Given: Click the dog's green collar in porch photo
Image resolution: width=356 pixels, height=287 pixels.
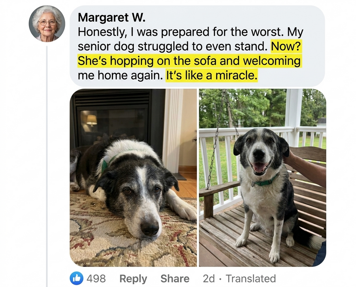Looking at the screenshot, I should [265, 182].
